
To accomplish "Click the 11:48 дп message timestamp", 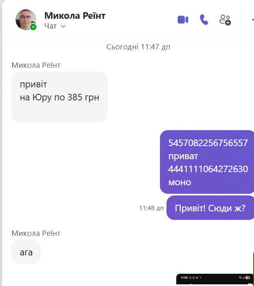I will 151,208.
